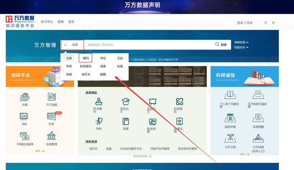The height and width of the screenshot is (170, 294).
Task: Open the 标准管理 building icon
Action: click(51, 136)
